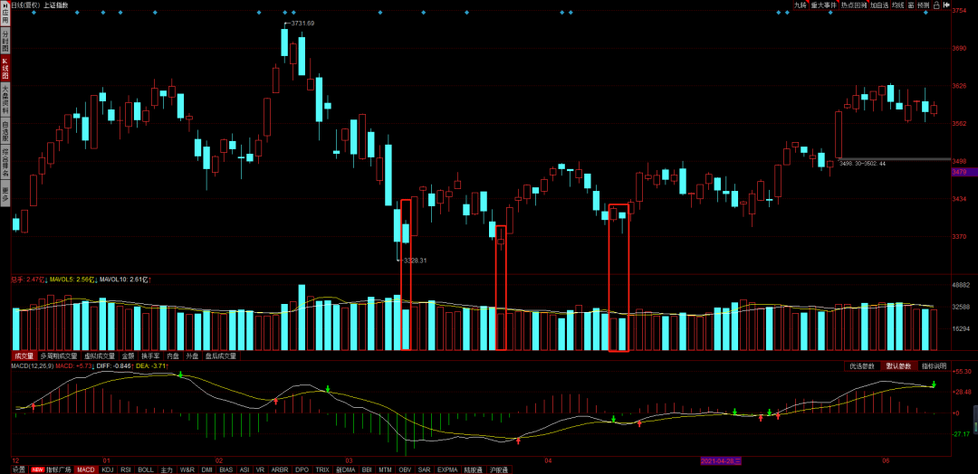Open the 自选股 watchlist tab
This screenshot has height=474, width=978.
pos(5,129)
